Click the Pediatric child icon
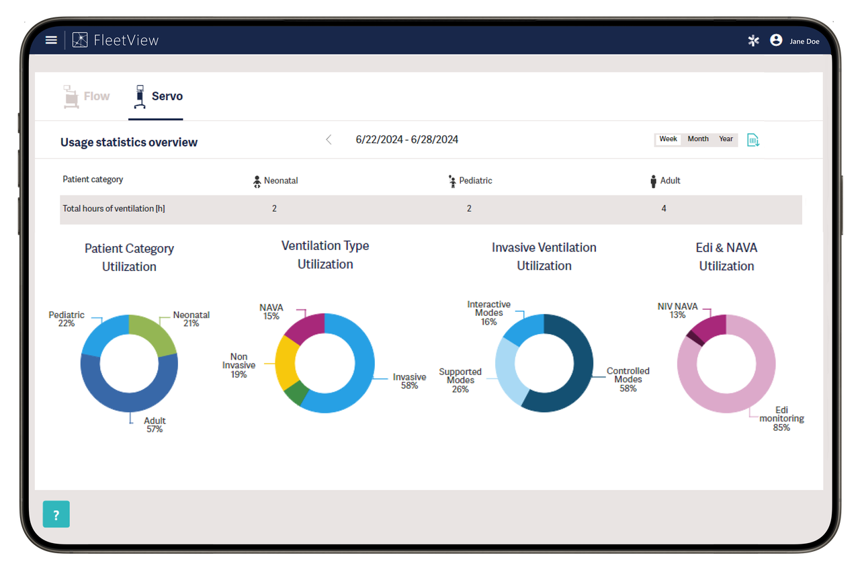The height and width of the screenshot is (574, 860). click(451, 181)
